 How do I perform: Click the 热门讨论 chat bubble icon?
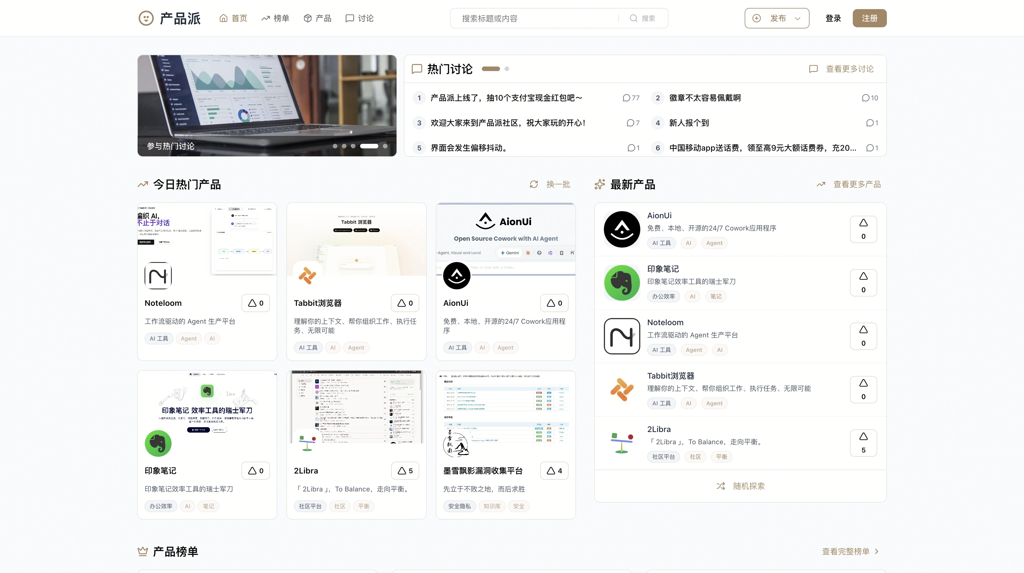coord(416,69)
